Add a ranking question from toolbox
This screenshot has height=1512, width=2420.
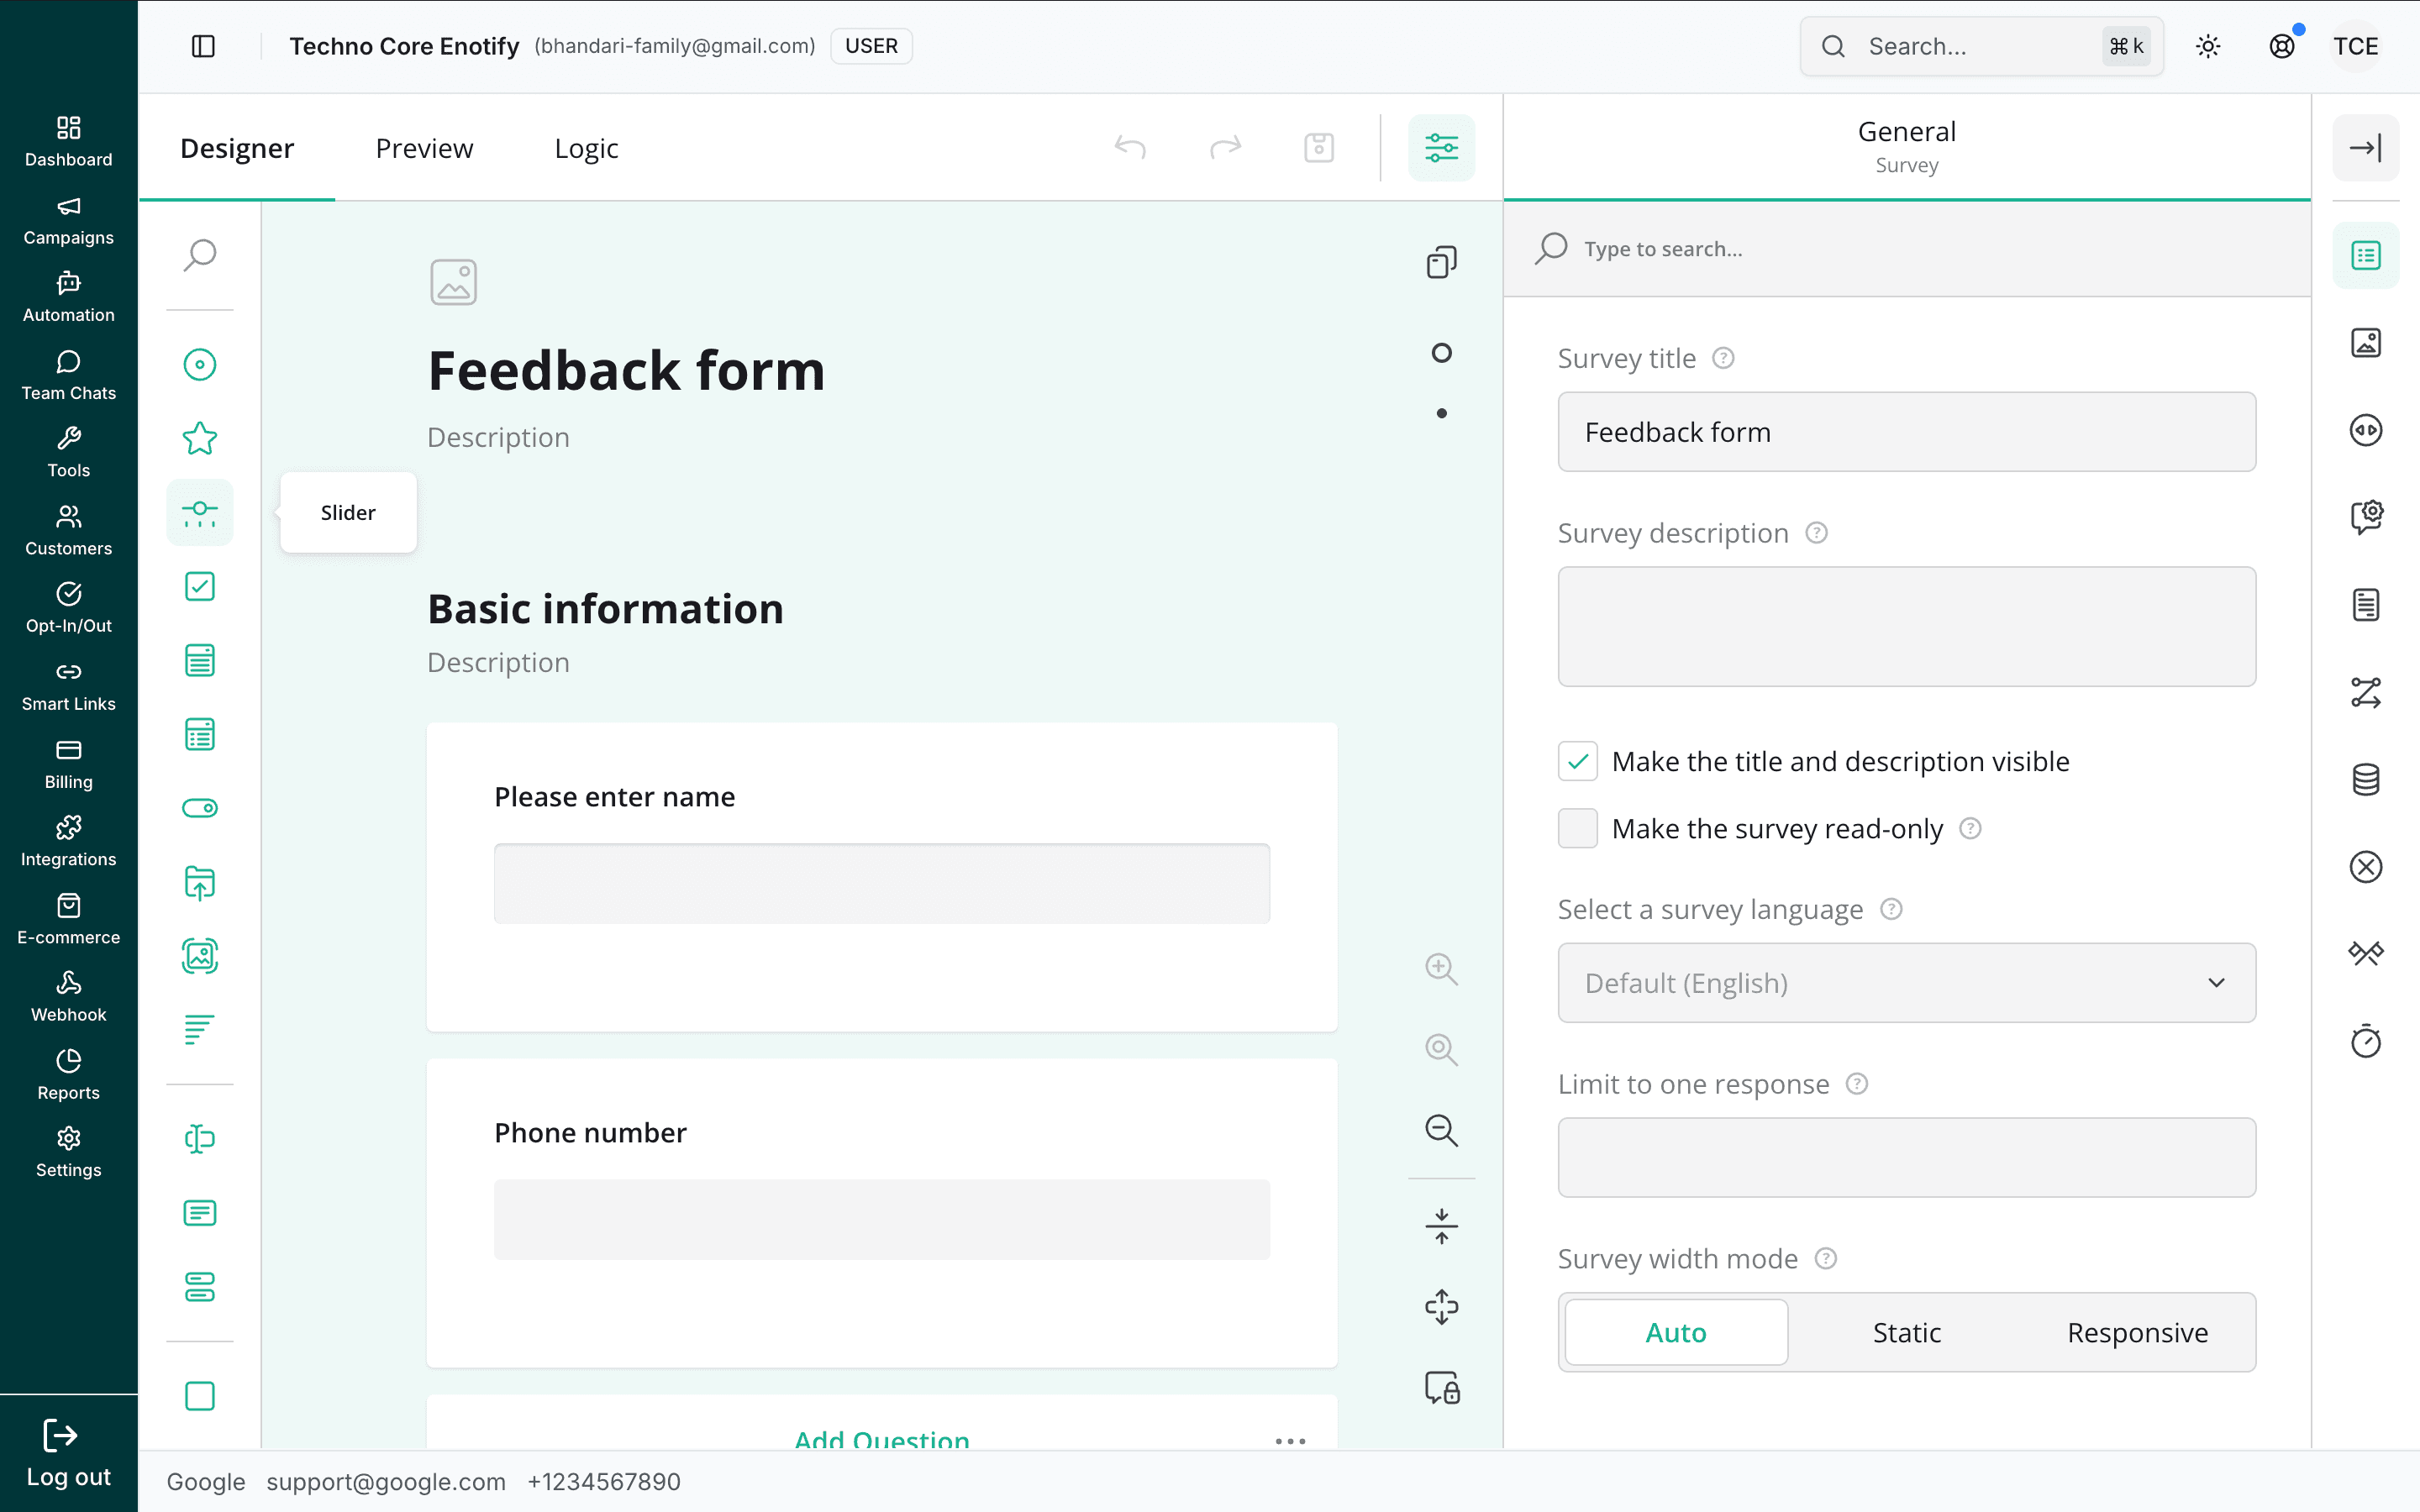[x=200, y=1030]
